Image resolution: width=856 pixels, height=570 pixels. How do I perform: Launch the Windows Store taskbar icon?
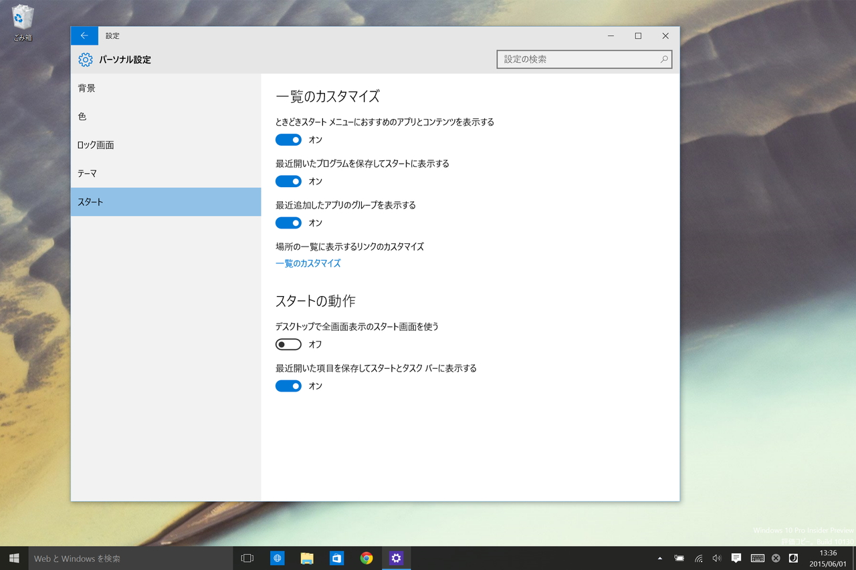pos(336,558)
